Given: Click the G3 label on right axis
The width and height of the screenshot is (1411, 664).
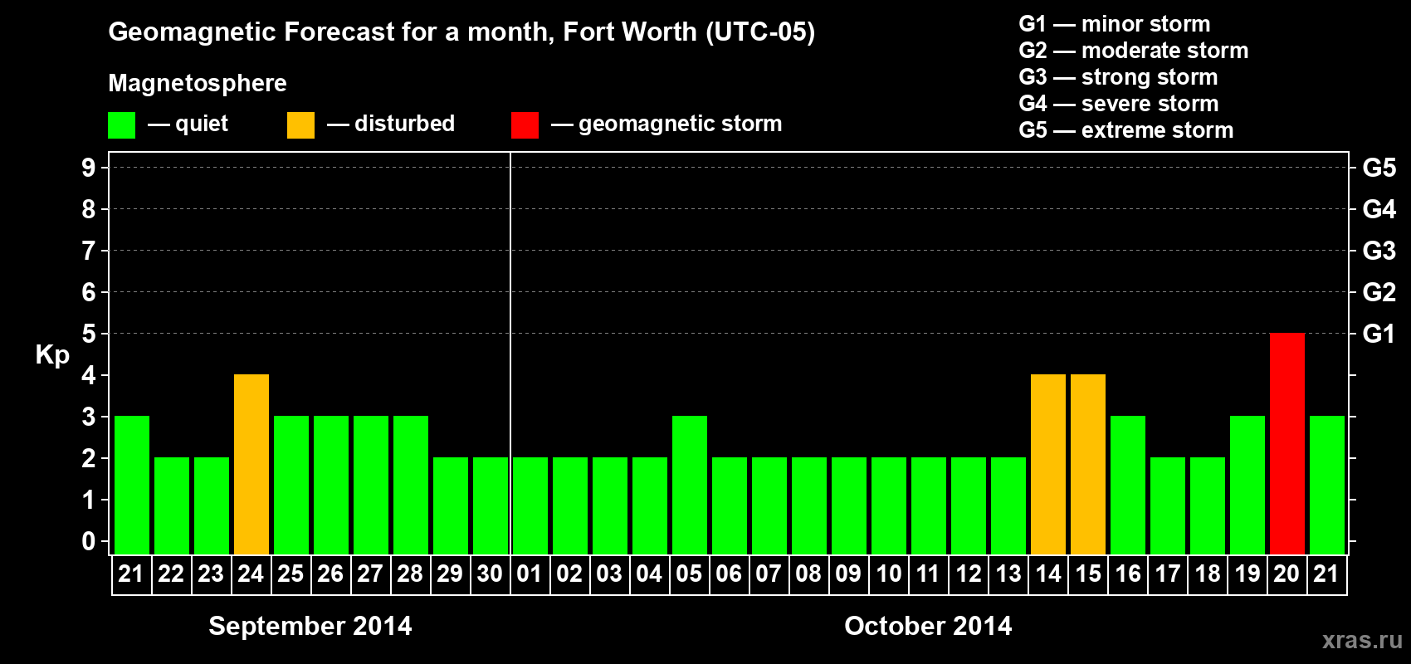Looking at the screenshot, I should tap(1379, 251).
